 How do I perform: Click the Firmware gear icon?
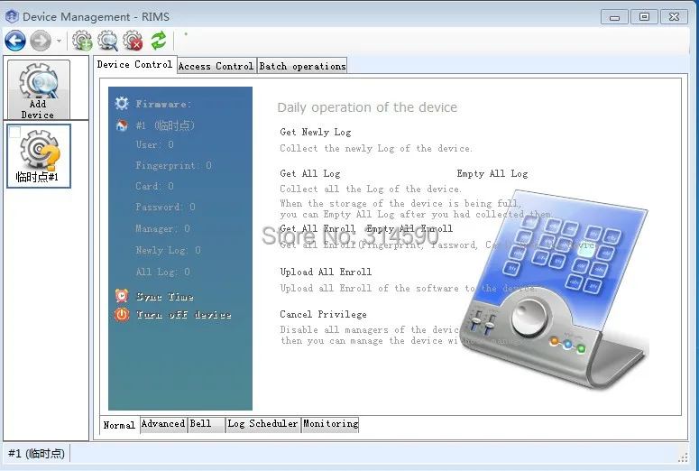121,104
